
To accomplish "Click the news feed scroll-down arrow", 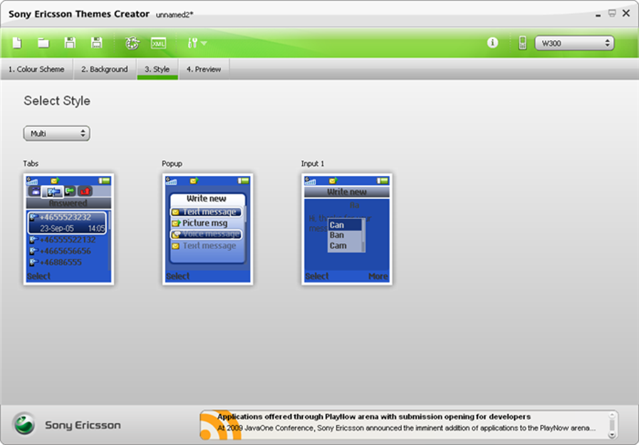I will 611,435.
